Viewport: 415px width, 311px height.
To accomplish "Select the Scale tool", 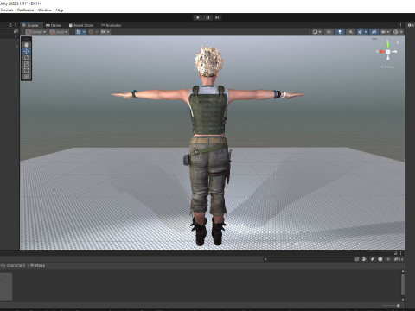I will [x=26, y=64].
